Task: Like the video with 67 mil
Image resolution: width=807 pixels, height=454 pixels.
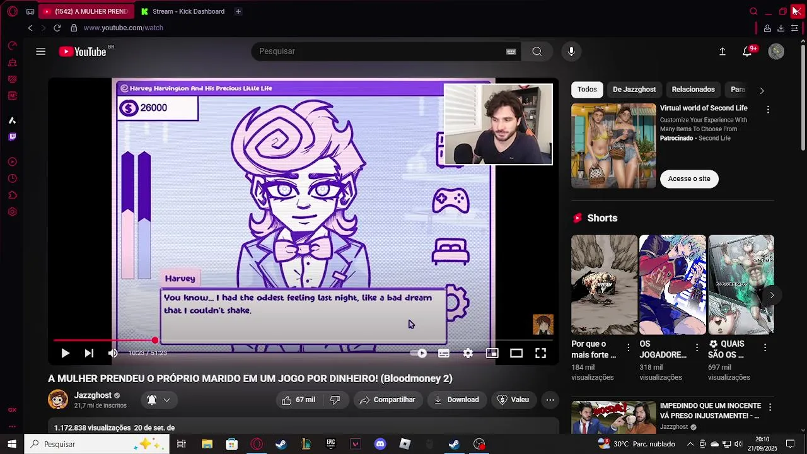Action: 299,400
